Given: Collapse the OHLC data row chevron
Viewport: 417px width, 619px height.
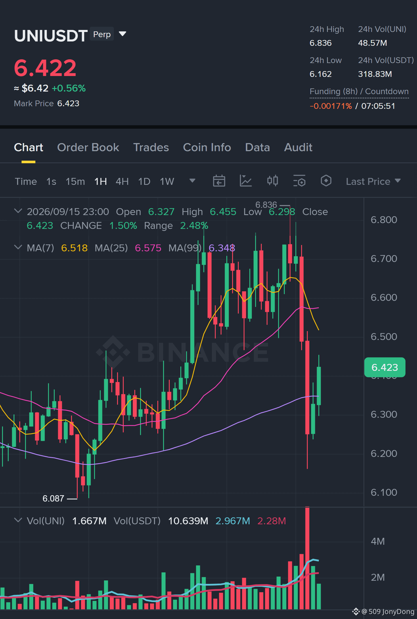Looking at the screenshot, I should tap(18, 211).
